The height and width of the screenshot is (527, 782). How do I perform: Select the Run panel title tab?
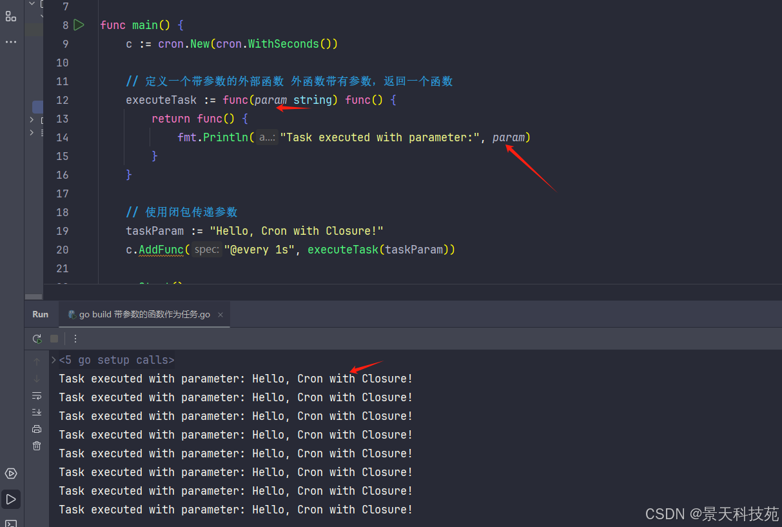pyautogui.click(x=41, y=314)
